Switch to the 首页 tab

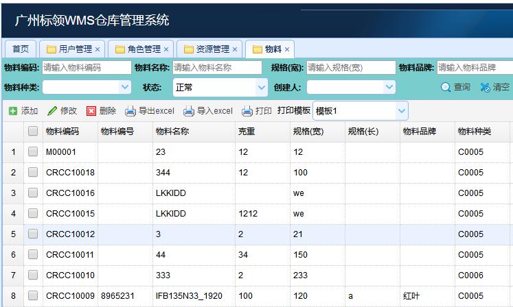click(21, 49)
